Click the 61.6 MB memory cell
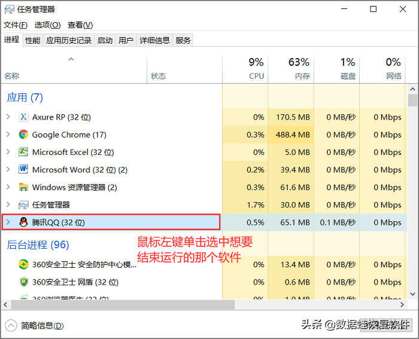The height and width of the screenshot is (339, 419). click(x=291, y=187)
